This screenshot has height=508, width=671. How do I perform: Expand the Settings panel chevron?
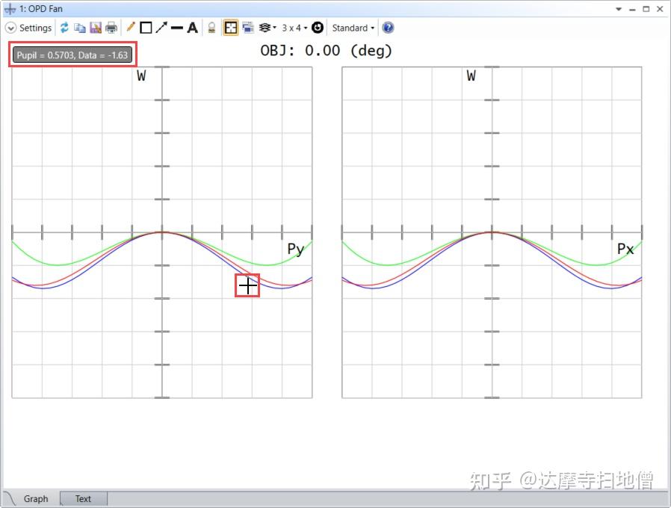(10, 28)
